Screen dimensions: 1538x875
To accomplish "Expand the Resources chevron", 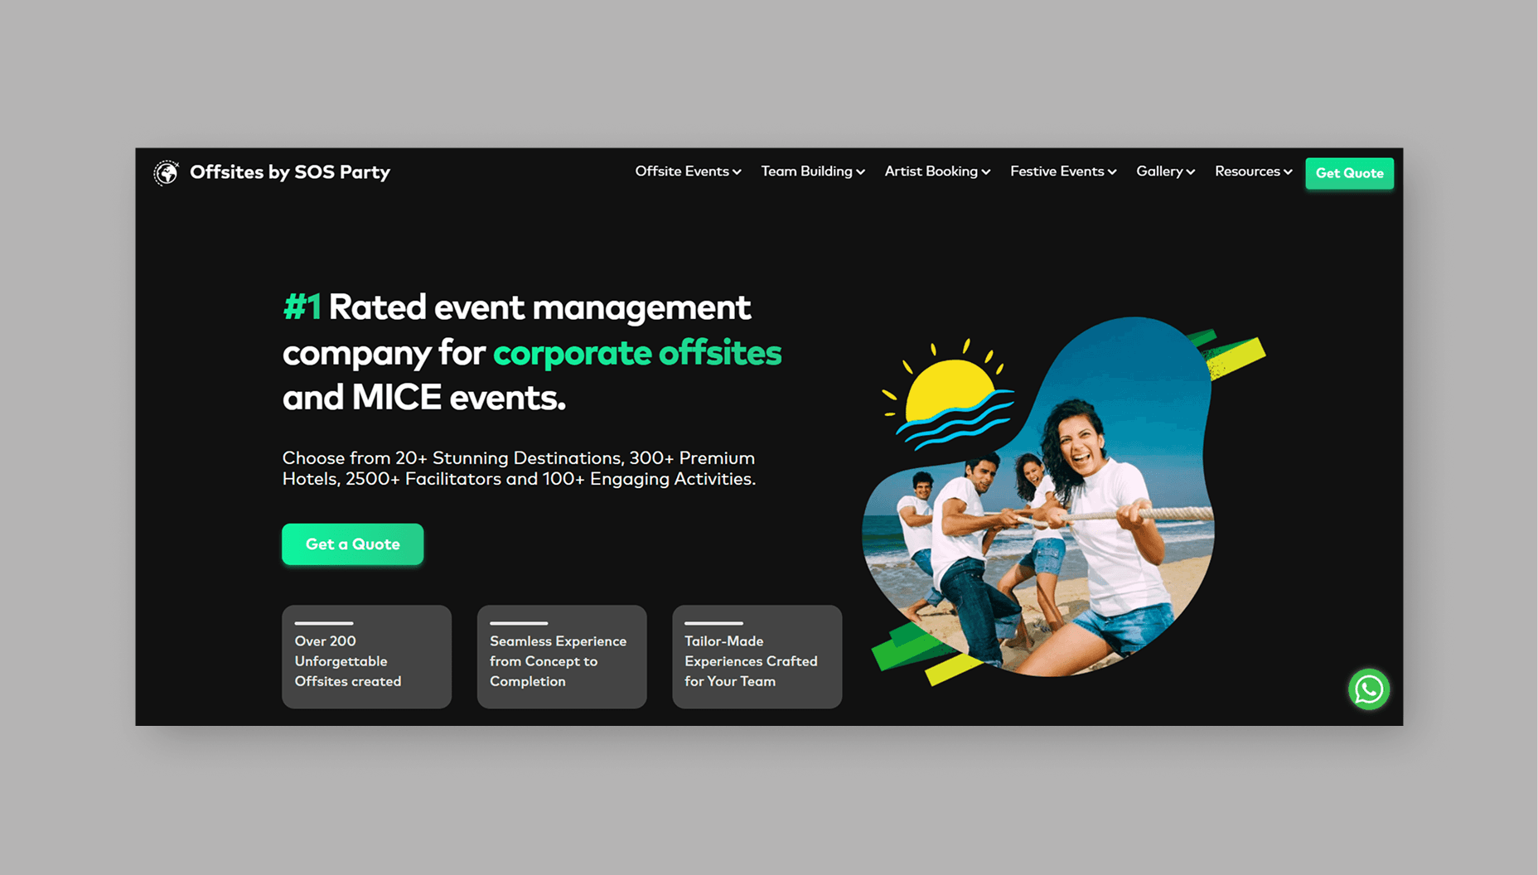I will pos(1288,172).
